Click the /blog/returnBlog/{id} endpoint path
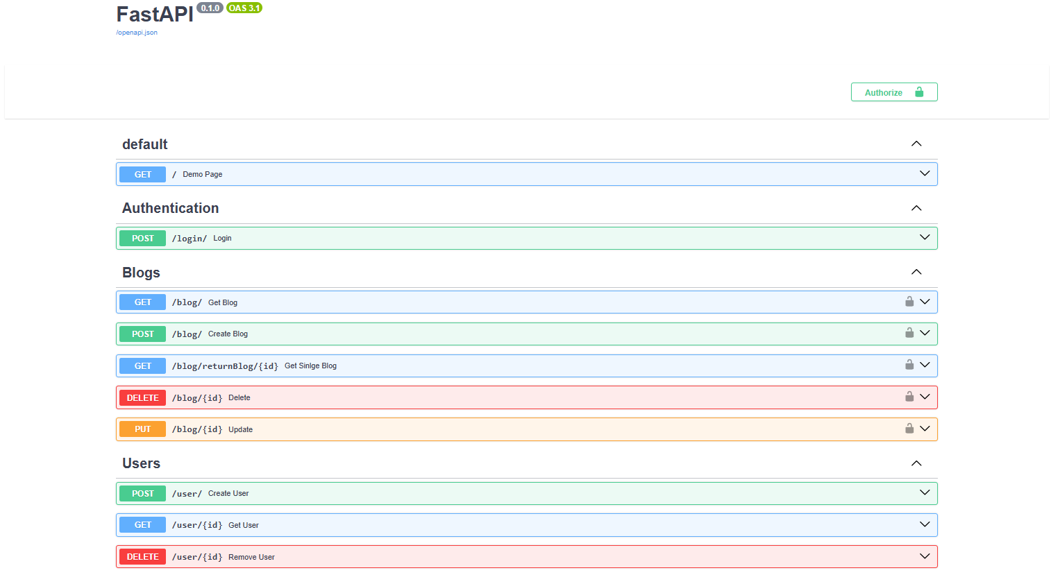This screenshot has height=584, width=1051. (225, 366)
